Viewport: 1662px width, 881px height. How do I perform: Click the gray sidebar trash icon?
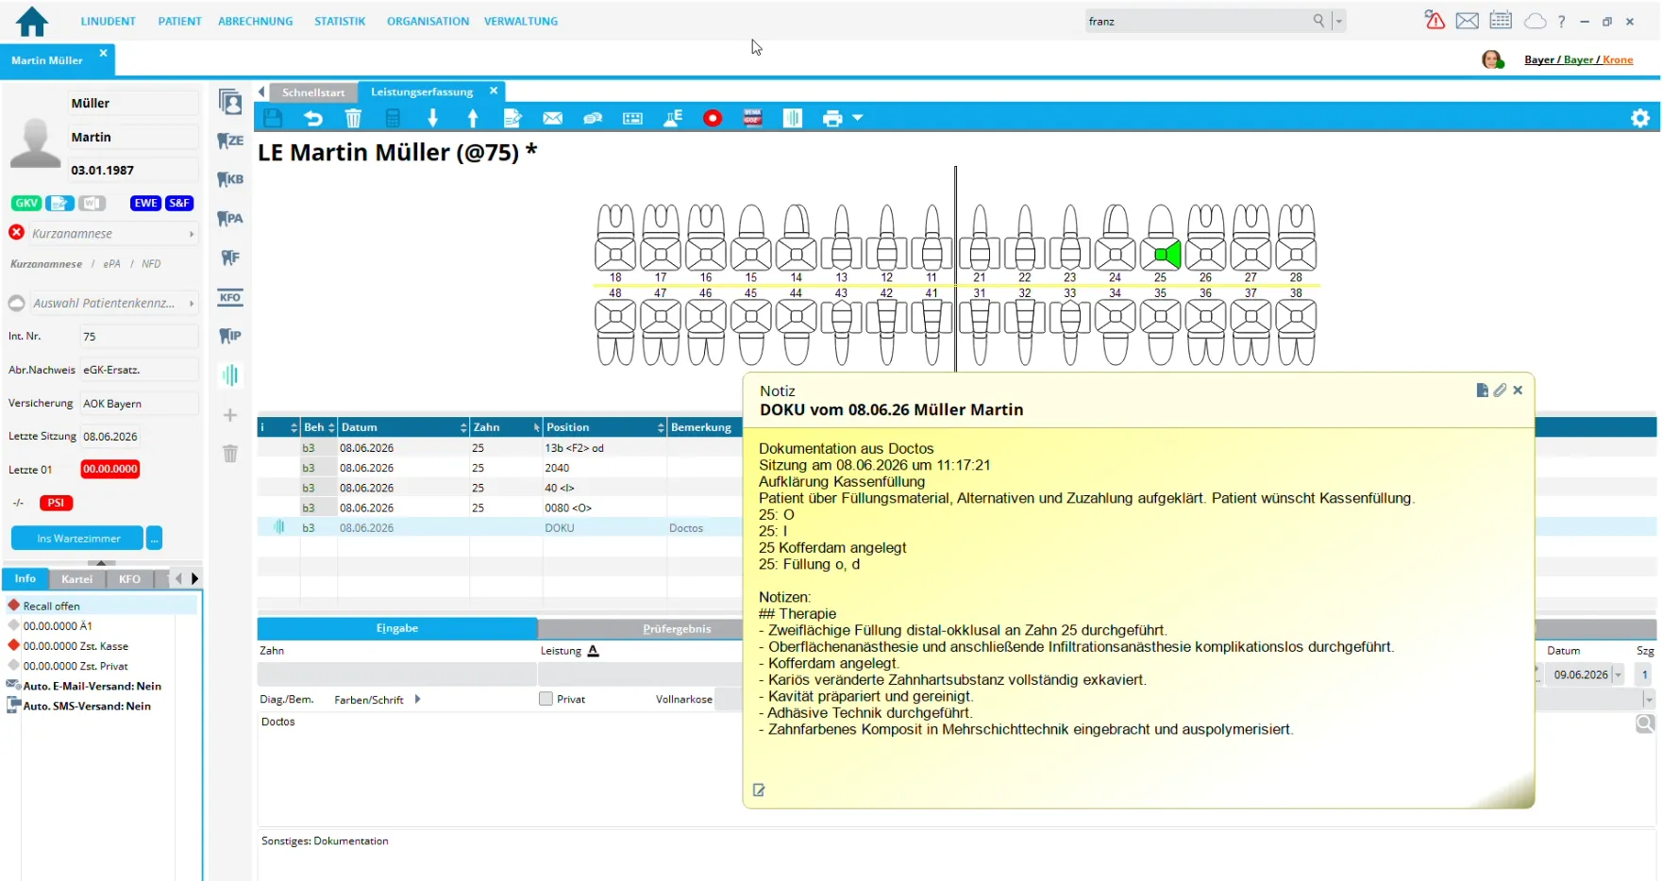(230, 454)
